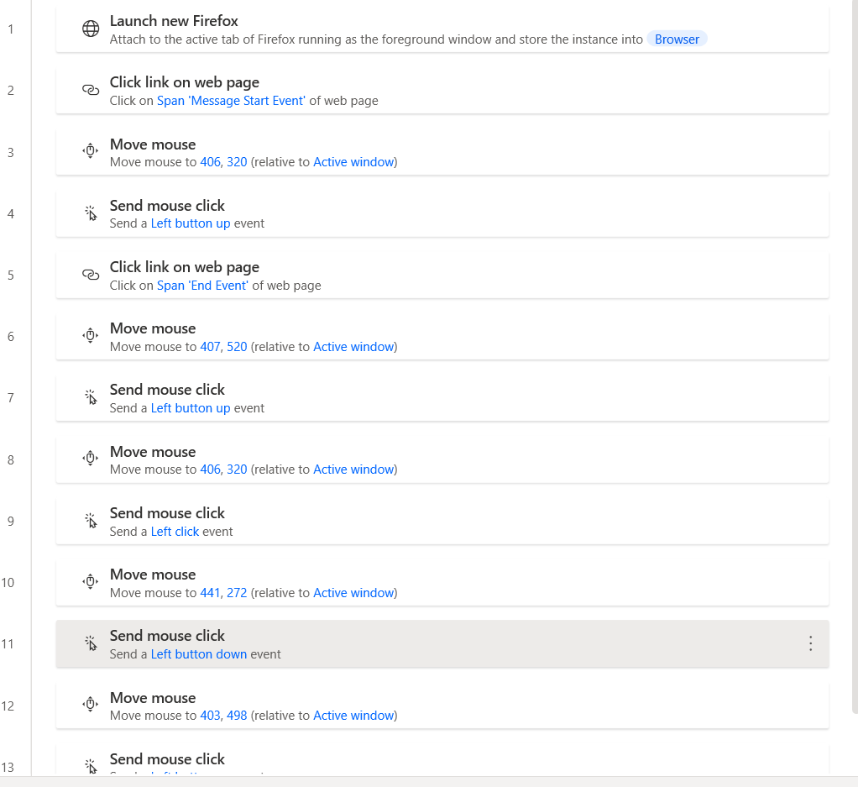Viewport: 858px width, 787px height.
Task: Click the 'Left click' link in step 9
Action: [175, 532]
